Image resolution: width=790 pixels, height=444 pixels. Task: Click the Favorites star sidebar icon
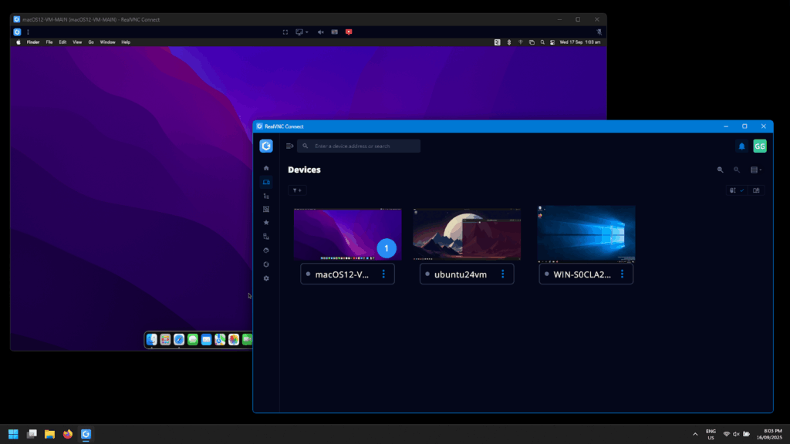click(266, 223)
